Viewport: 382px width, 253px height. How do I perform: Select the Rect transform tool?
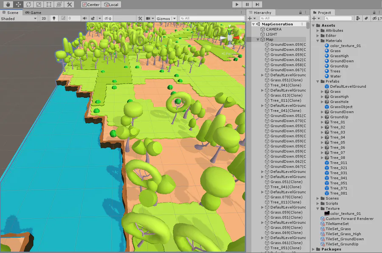tap(49, 4)
